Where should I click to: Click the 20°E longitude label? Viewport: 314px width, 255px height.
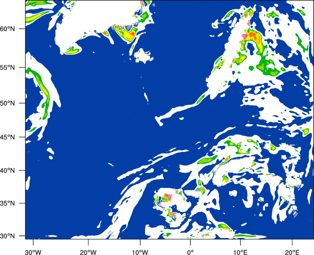pos(292,252)
